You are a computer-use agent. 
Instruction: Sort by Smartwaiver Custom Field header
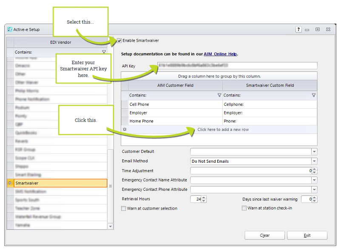[x=270, y=85]
